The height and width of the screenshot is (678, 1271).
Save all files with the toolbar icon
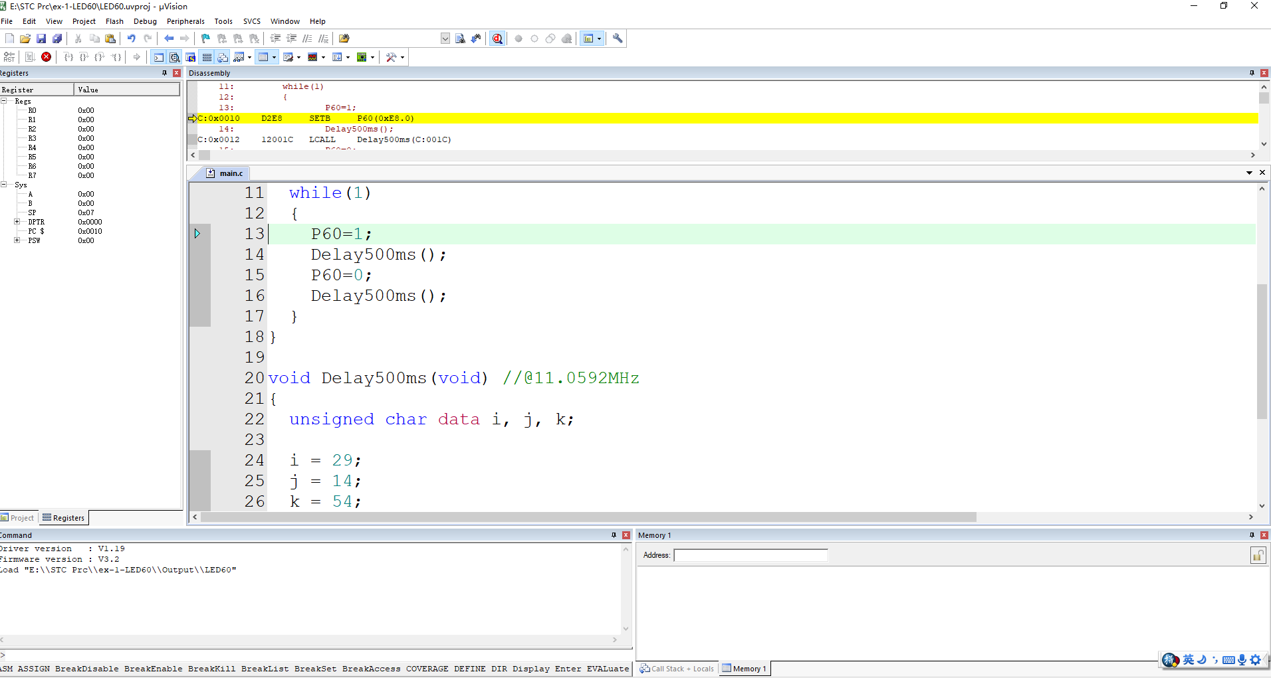point(57,39)
